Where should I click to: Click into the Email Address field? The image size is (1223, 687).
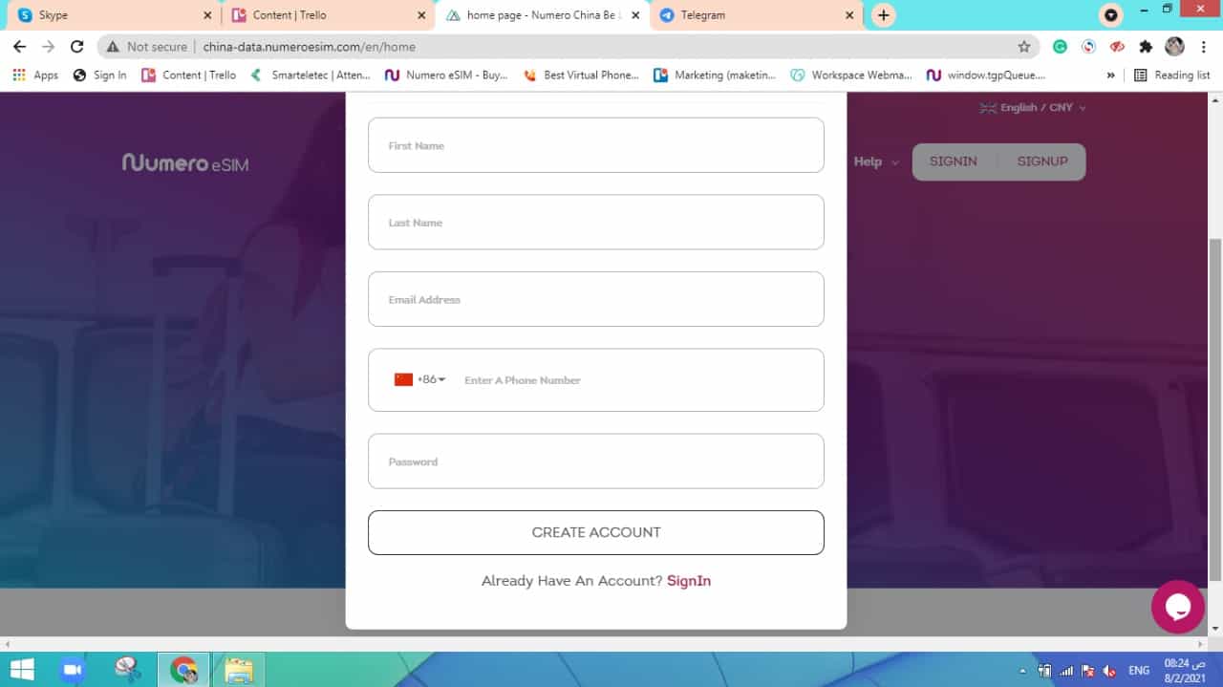tap(595, 299)
